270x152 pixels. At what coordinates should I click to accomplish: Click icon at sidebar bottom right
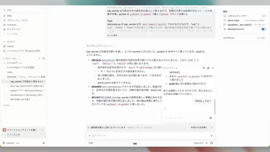(x=44, y=143)
